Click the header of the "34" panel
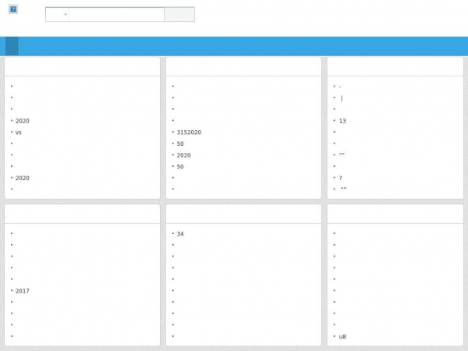 [x=243, y=214]
